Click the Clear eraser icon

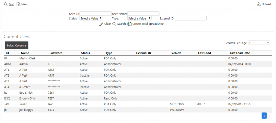[101, 24]
